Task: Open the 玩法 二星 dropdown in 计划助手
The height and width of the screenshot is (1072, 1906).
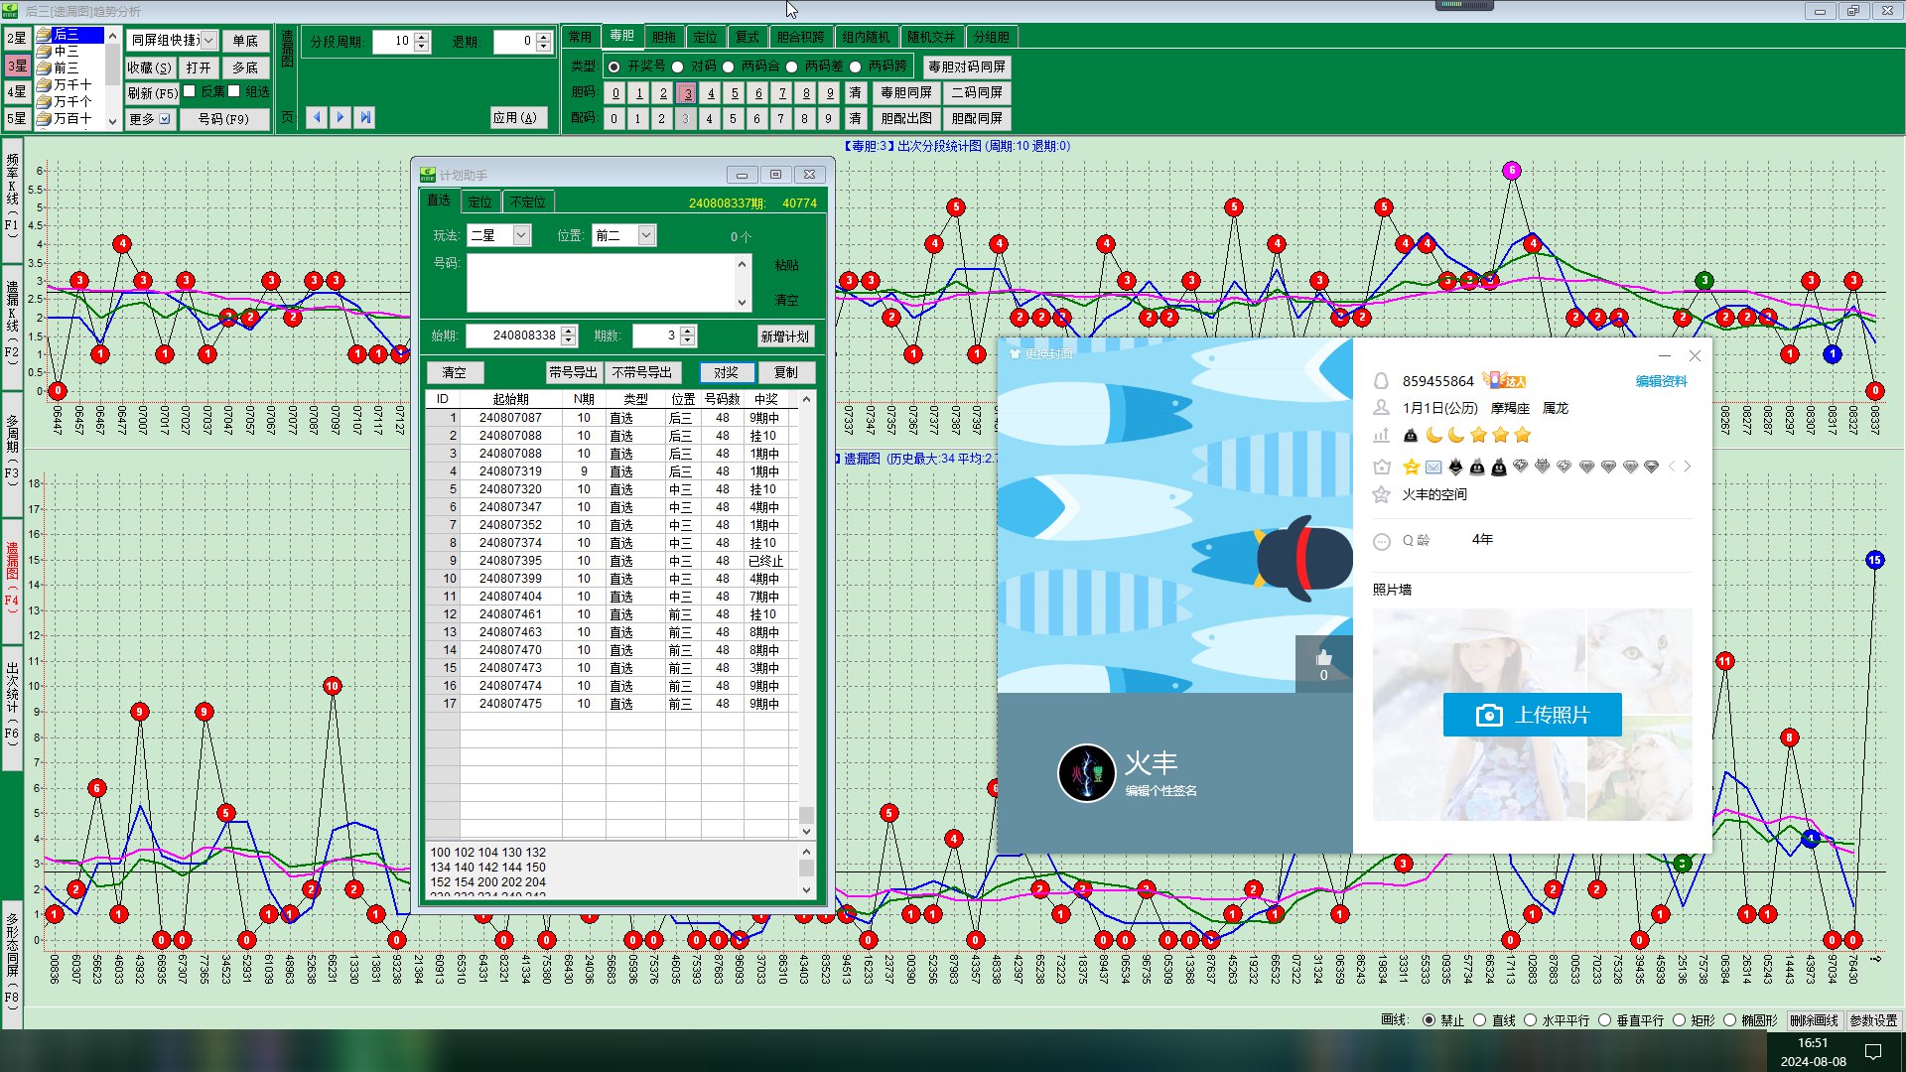Action: click(521, 235)
